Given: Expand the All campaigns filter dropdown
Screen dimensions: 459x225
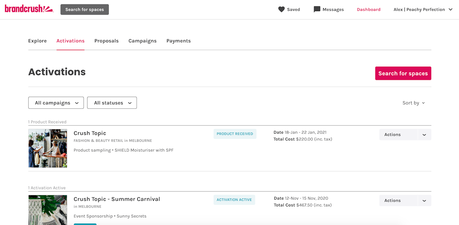Looking at the screenshot, I should click(56, 103).
